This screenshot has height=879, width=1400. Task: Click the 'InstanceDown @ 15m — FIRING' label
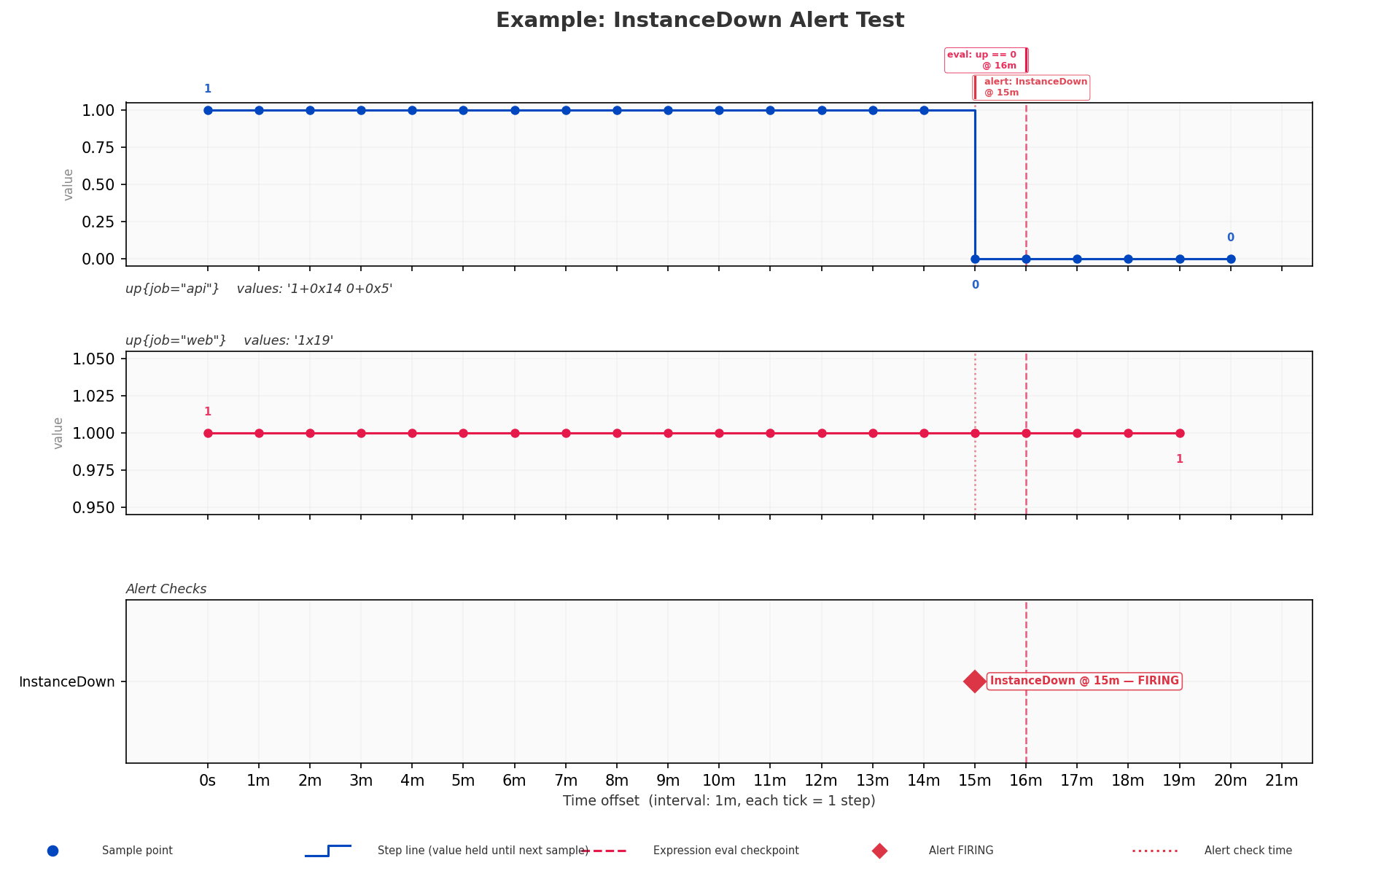1084,681
